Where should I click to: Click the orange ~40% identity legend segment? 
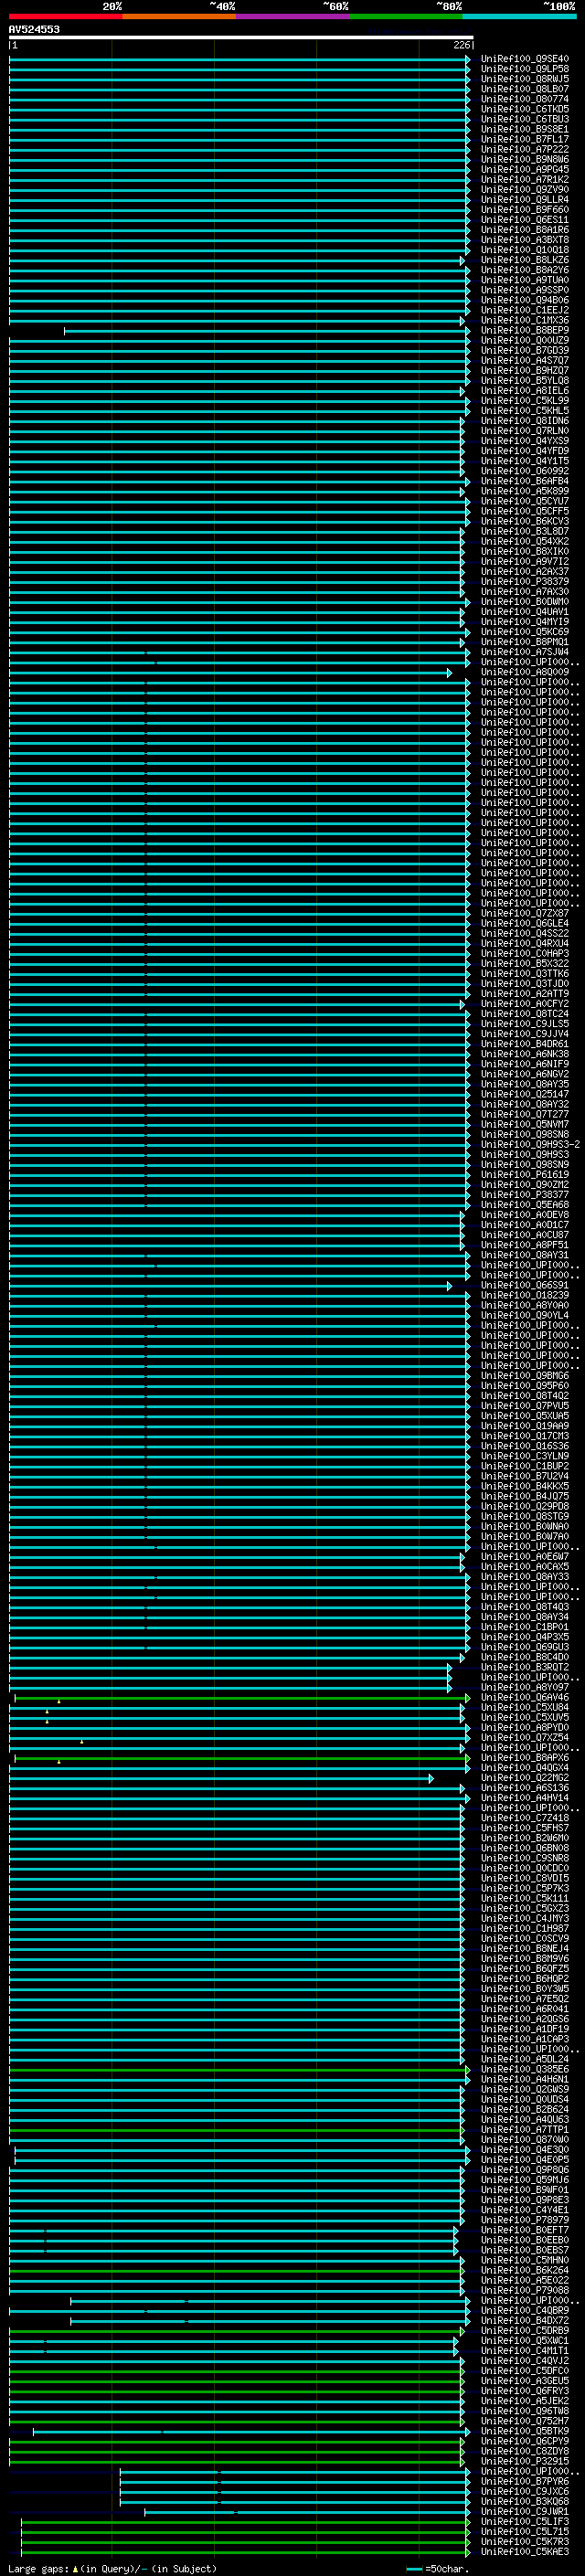(x=179, y=17)
